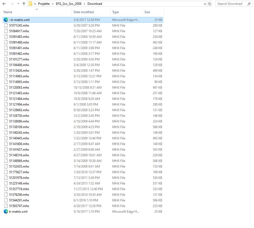Open the address bar history dropdown
The width and height of the screenshot is (254, 228).
pos(205,4)
